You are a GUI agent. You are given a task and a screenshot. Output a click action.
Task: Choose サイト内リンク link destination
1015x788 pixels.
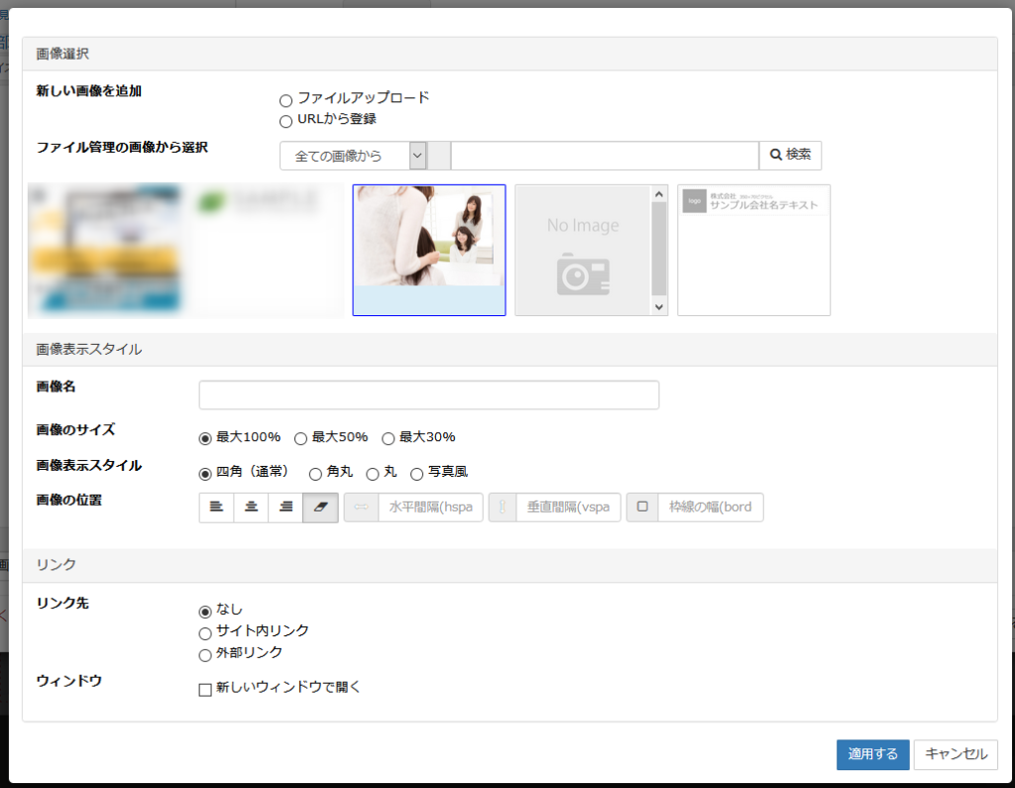click(206, 633)
